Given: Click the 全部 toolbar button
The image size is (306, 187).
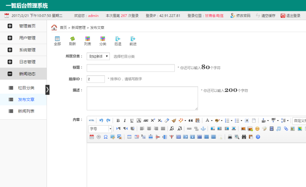Looking at the screenshot, I should coord(57,41).
